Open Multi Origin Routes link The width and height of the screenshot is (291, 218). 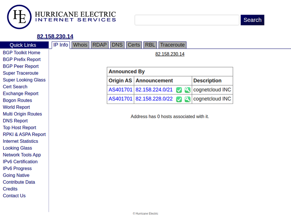pos(22,114)
